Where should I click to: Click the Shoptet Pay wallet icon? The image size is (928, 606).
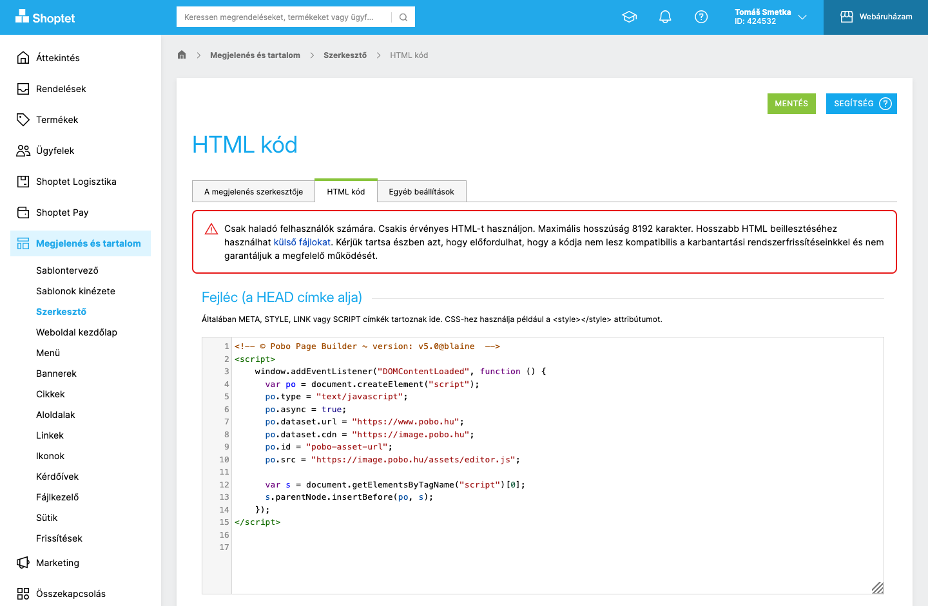pos(23,213)
